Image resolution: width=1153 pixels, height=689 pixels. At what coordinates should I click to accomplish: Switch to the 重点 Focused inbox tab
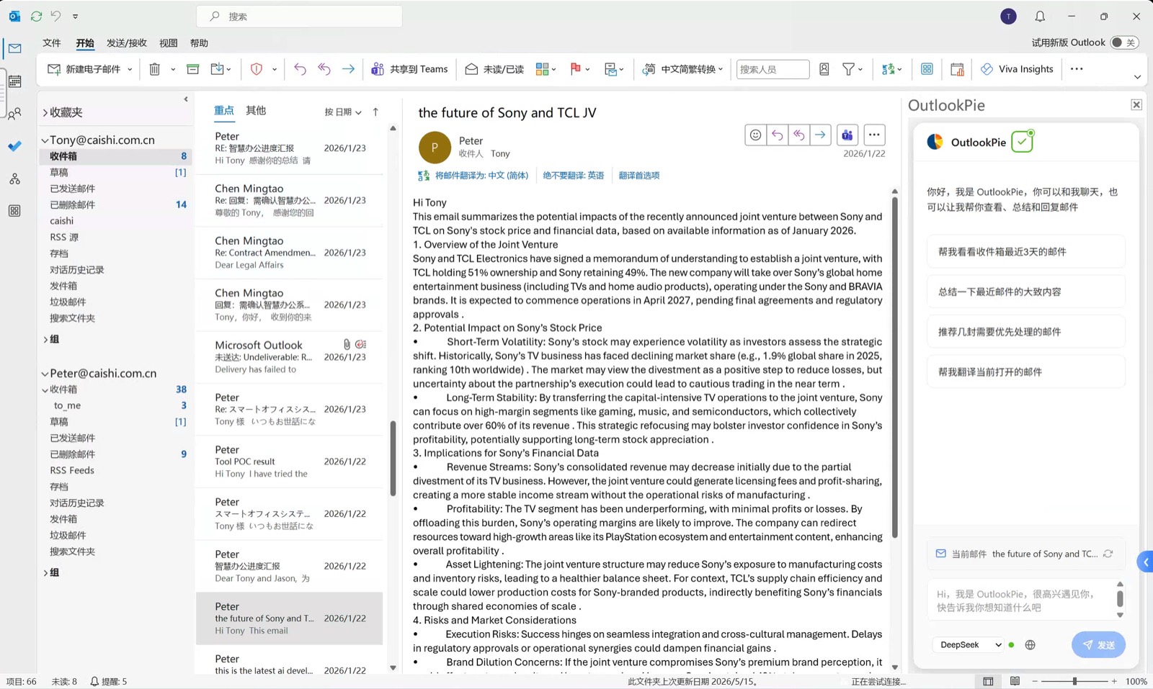[x=224, y=110]
